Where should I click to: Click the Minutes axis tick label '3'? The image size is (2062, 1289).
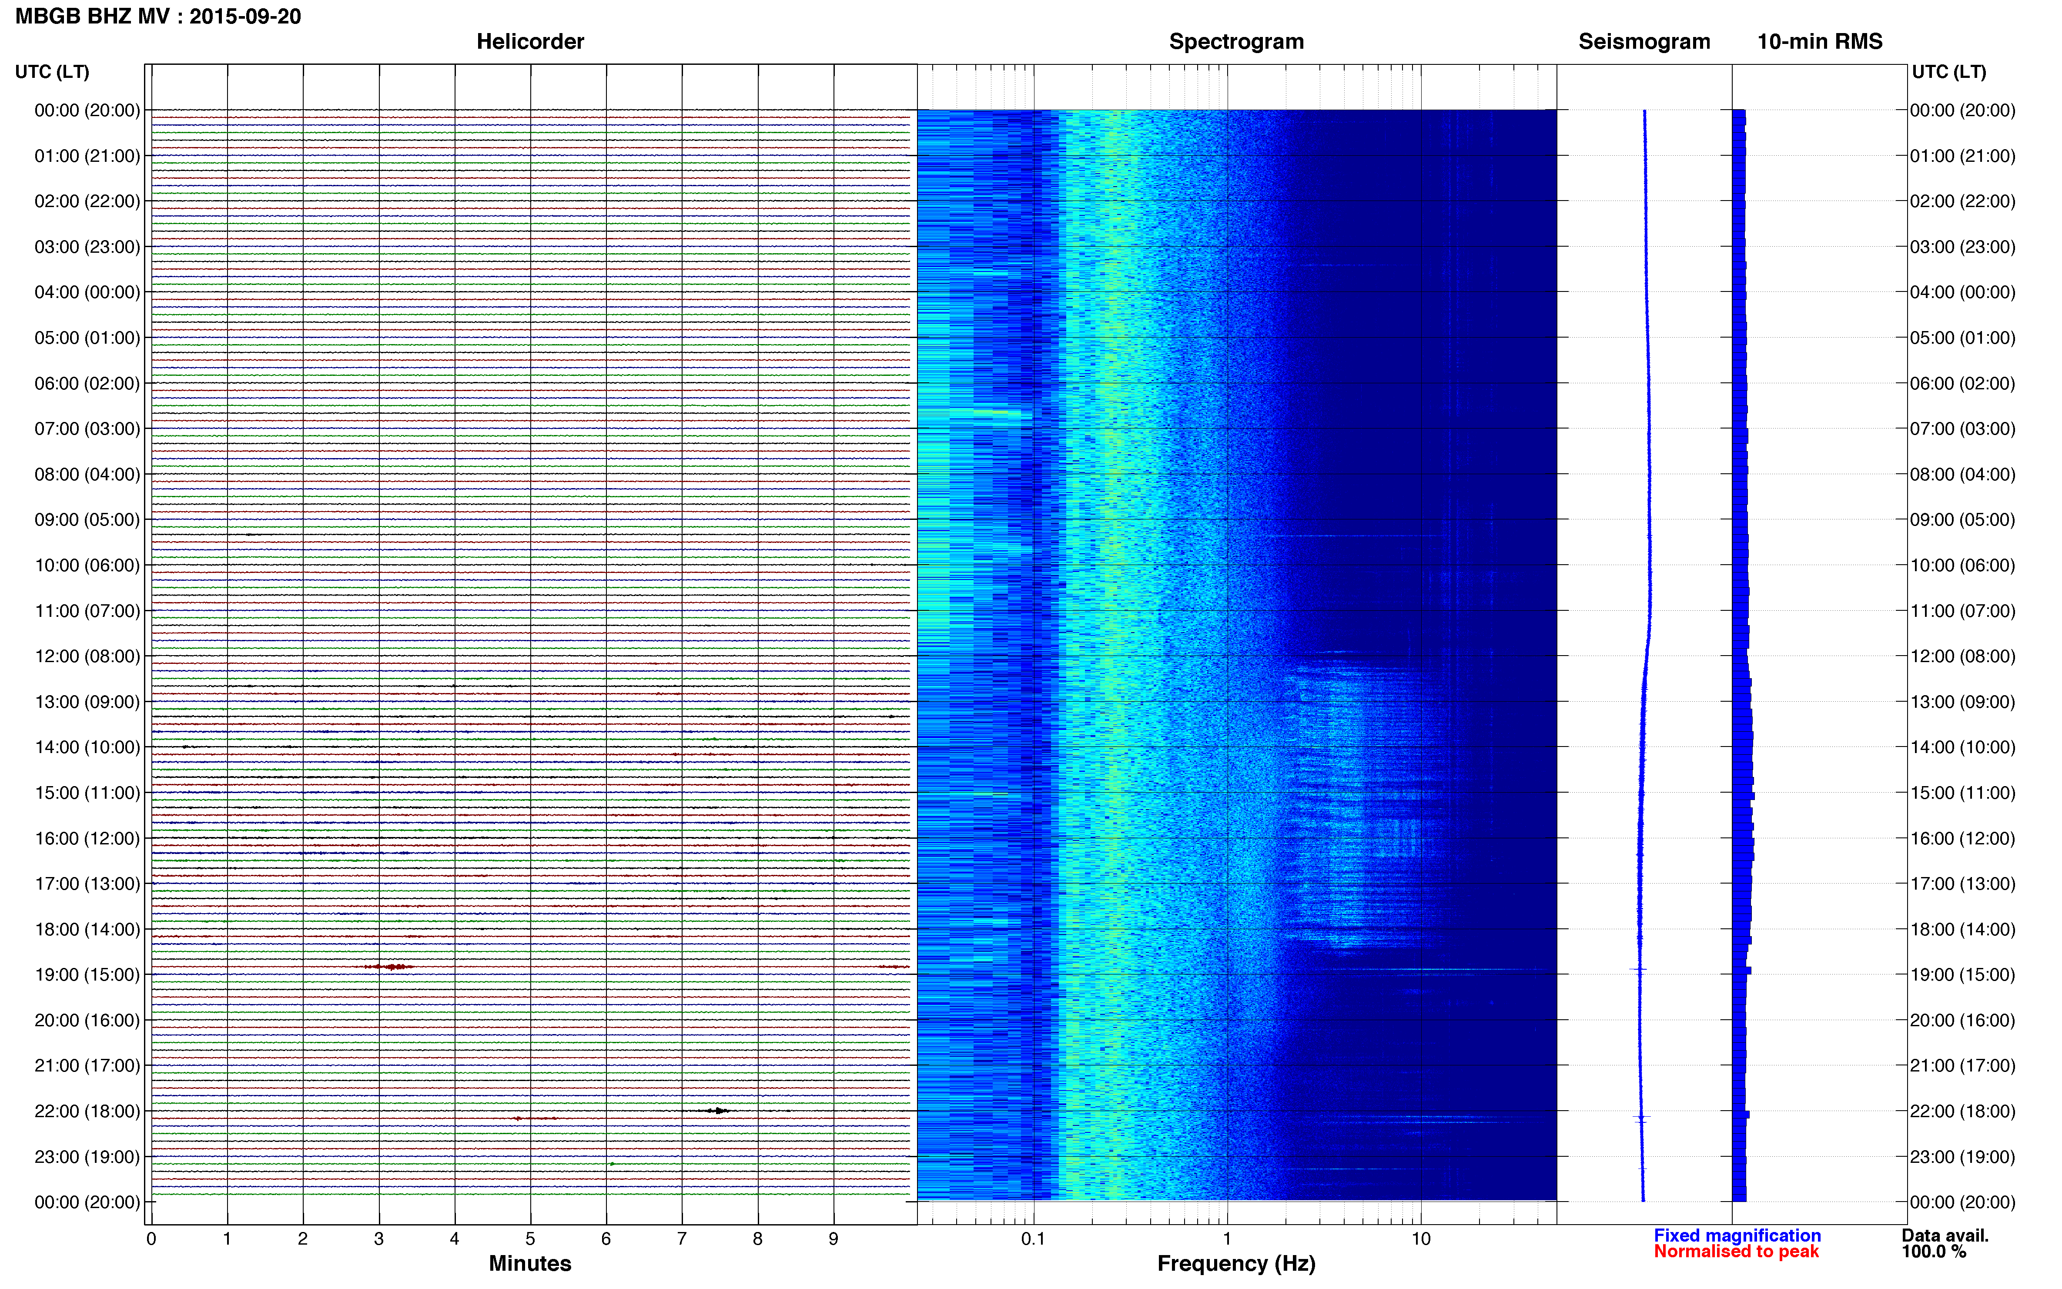tap(378, 1239)
